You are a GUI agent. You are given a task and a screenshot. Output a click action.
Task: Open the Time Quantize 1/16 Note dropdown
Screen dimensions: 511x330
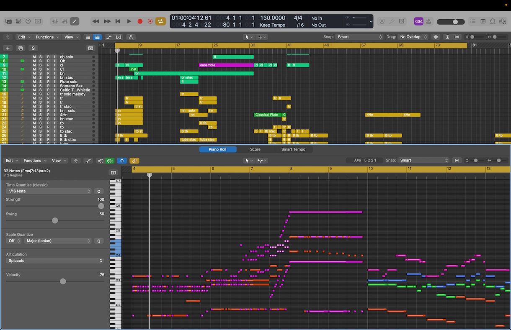49,191
